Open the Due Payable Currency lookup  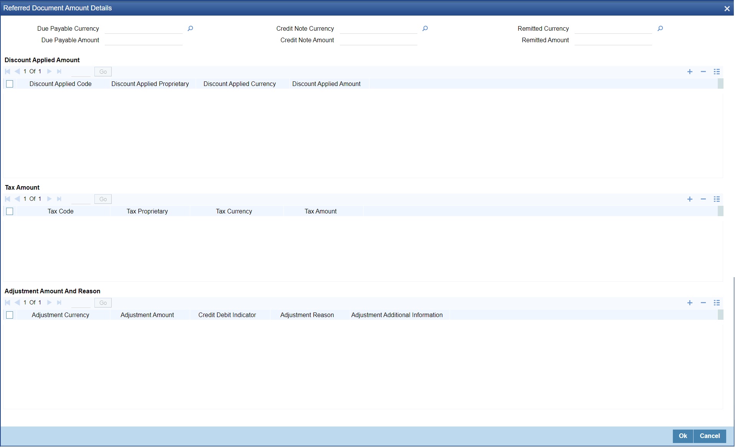point(190,28)
